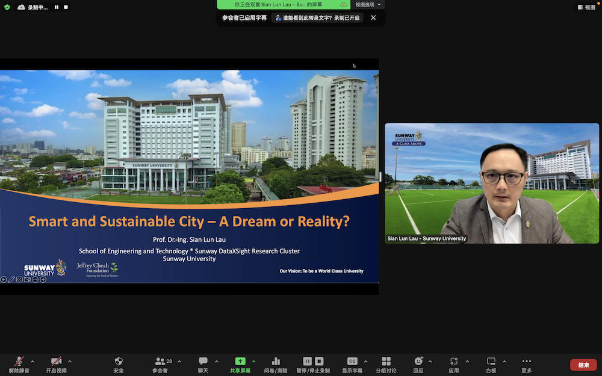Stop recording in the bottom toolbar
602x376 pixels.
320,361
